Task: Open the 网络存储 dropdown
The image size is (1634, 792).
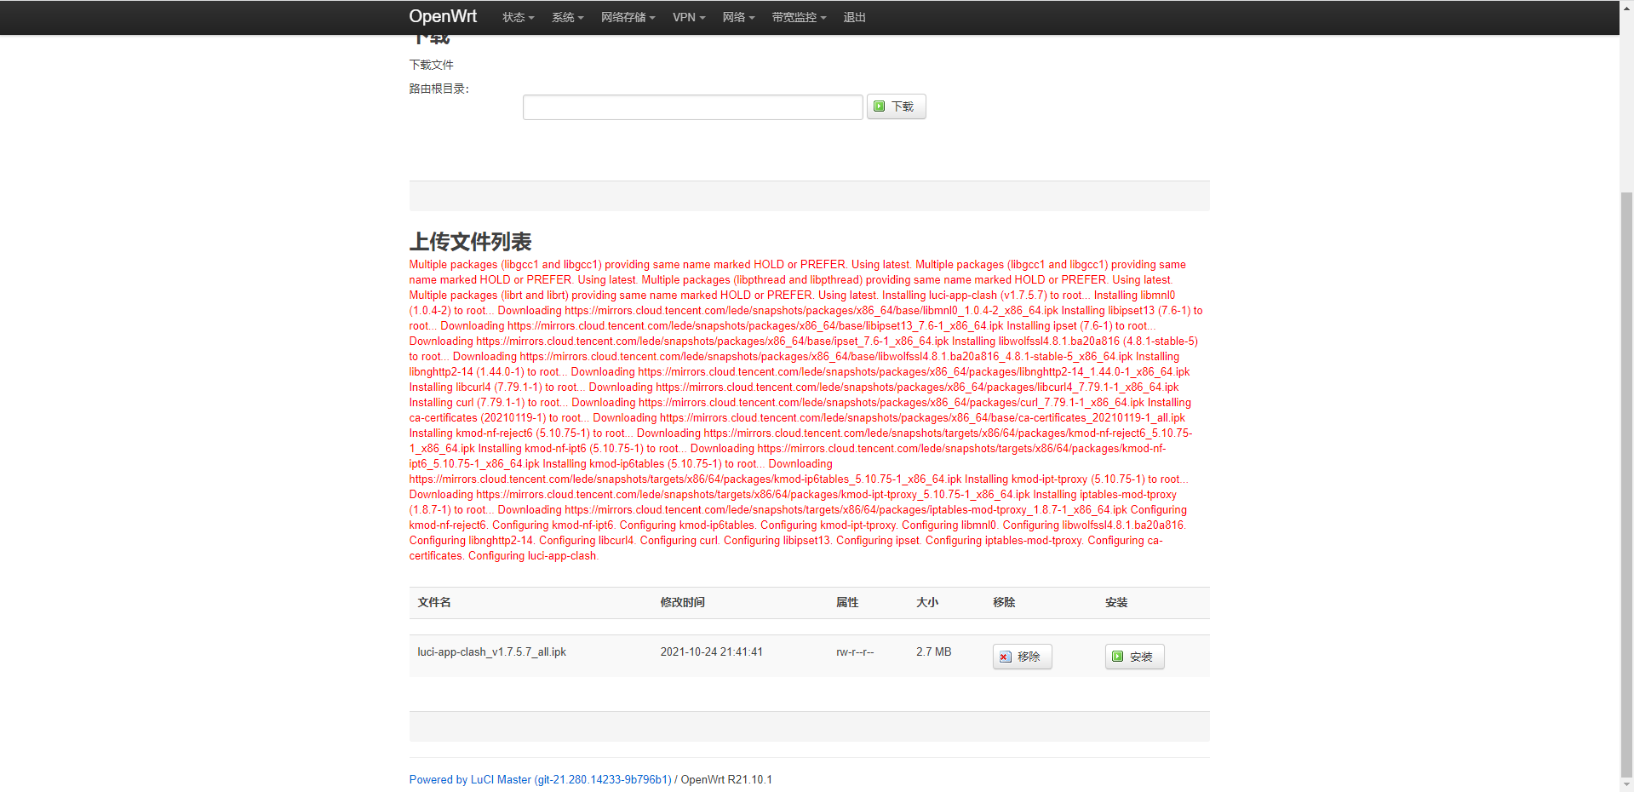Action: click(628, 17)
